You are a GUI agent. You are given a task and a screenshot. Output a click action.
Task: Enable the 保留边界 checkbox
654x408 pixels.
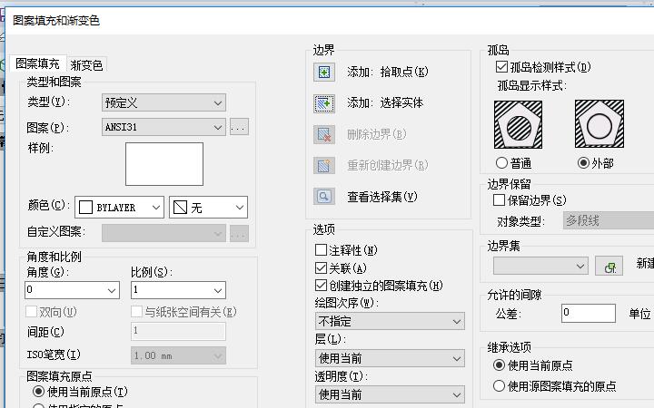click(499, 200)
